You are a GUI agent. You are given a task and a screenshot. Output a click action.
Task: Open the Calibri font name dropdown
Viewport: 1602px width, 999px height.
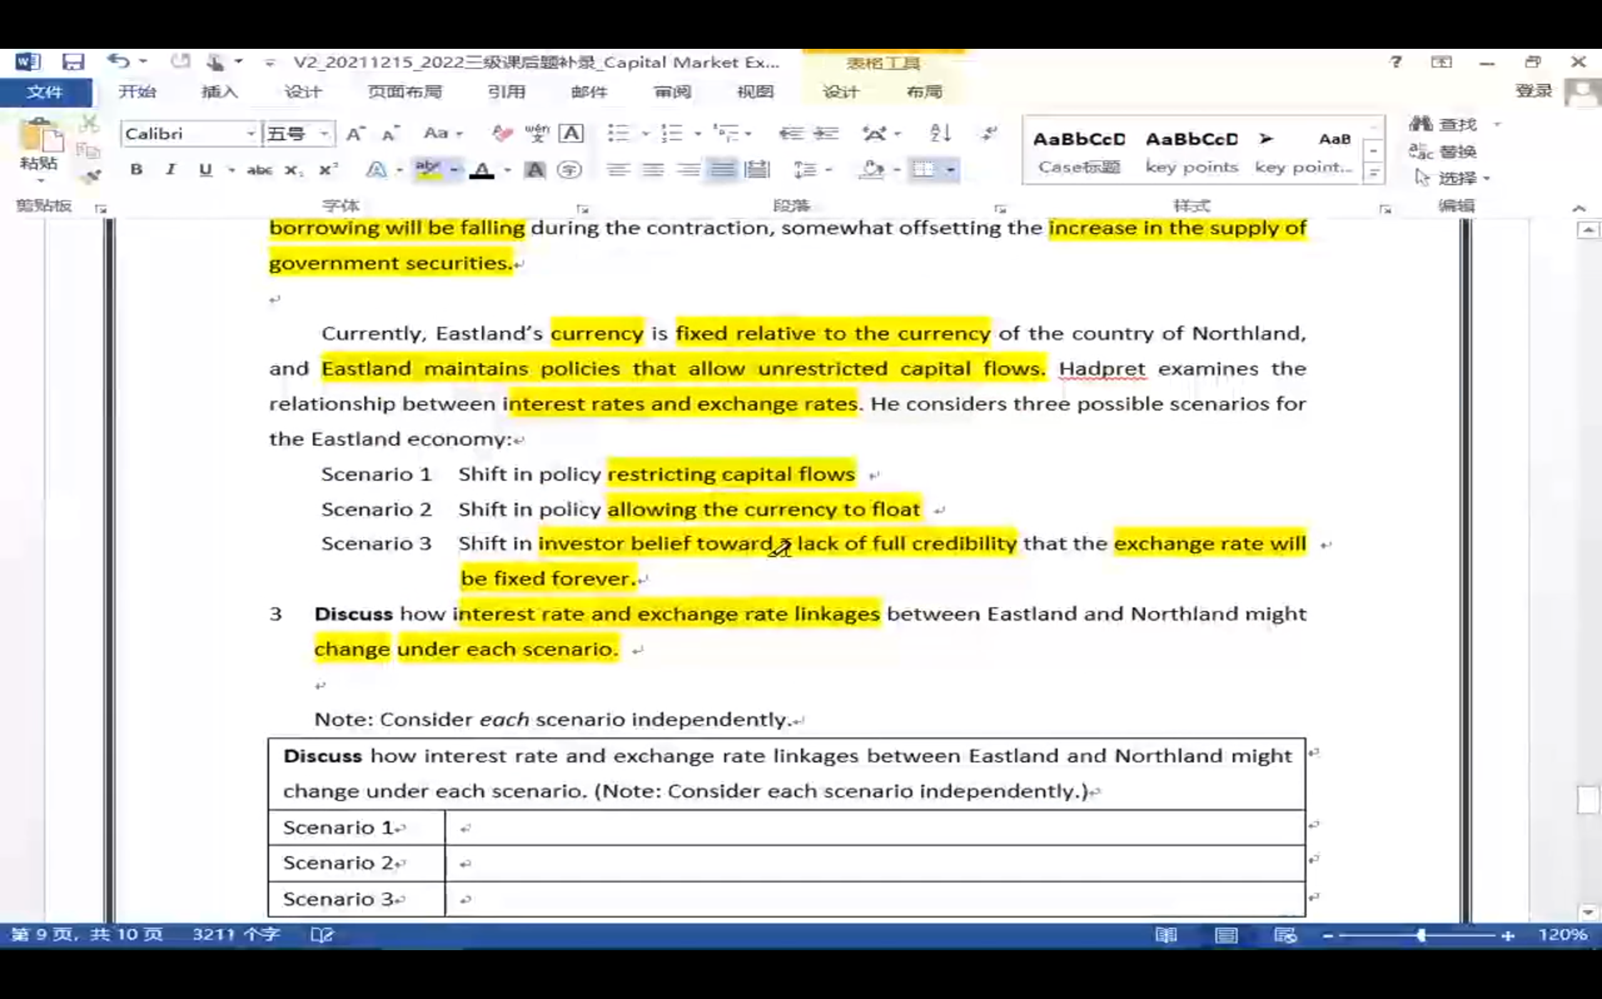pos(251,134)
